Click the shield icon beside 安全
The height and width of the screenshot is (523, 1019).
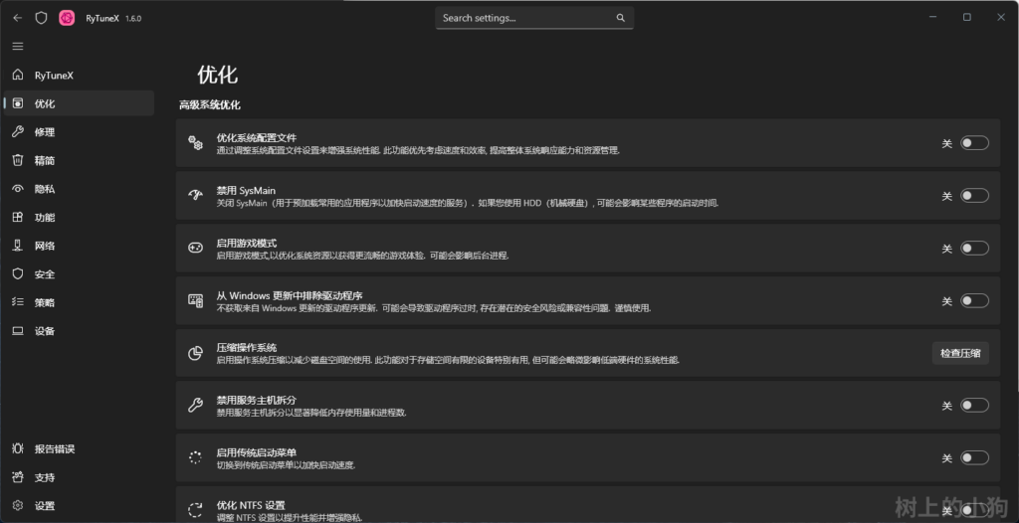pyautogui.click(x=18, y=274)
